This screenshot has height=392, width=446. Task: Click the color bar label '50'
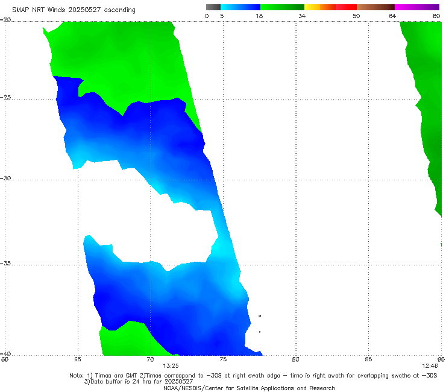tap(356, 16)
